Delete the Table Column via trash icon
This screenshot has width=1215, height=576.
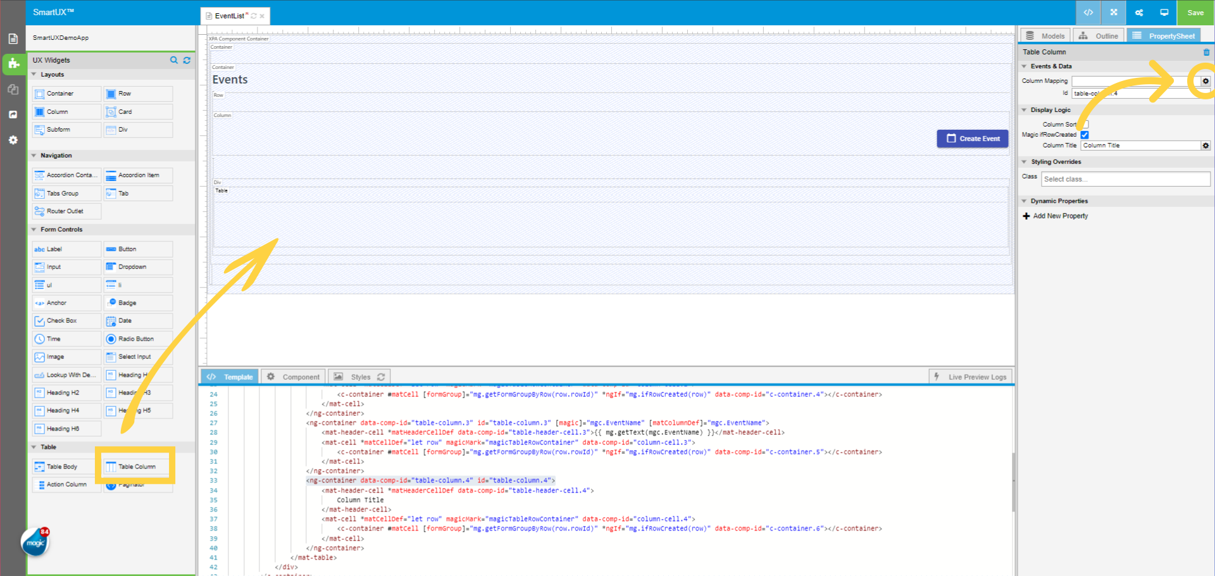click(1206, 51)
